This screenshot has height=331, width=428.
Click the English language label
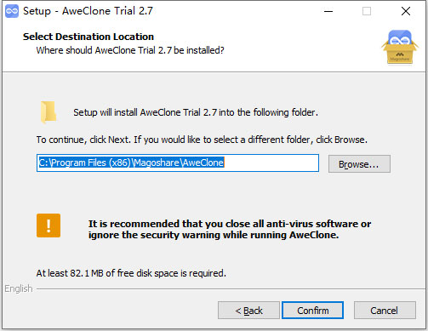19,288
